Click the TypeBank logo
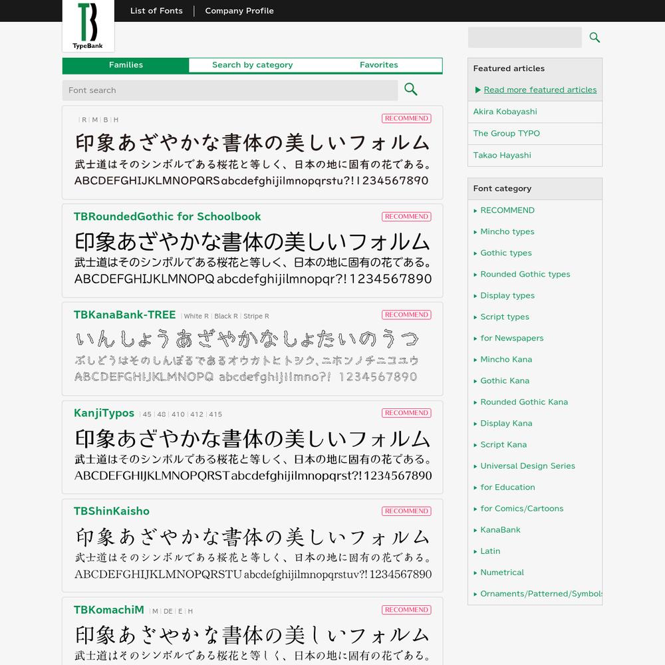The image size is (665, 665). click(x=88, y=26)
